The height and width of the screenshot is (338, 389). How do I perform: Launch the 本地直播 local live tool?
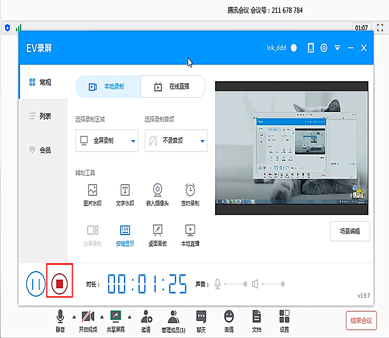(x=190, y=236)
